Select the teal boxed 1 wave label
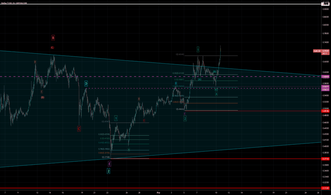The width and height of the screenshot is (331, 195). point(116,118)
